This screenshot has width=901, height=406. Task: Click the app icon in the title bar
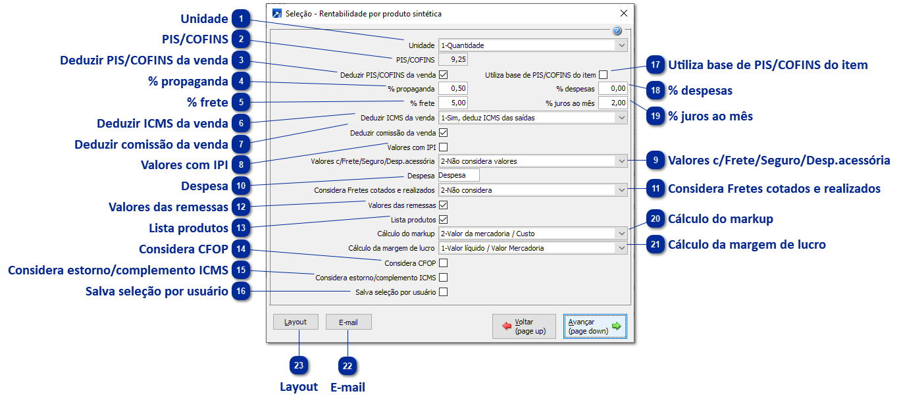point(277,13)
